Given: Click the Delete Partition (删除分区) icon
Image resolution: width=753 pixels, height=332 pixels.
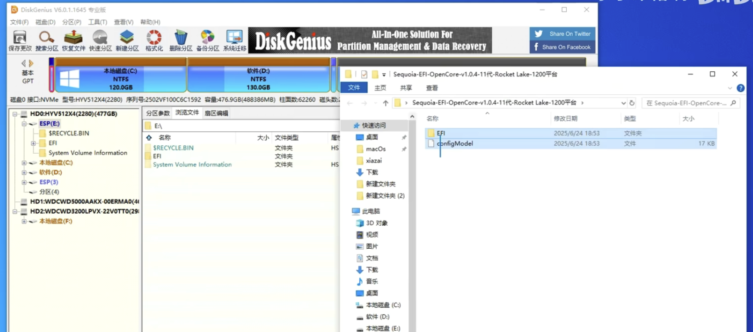Looking at the screenshot, I should (x=181, y=40).
